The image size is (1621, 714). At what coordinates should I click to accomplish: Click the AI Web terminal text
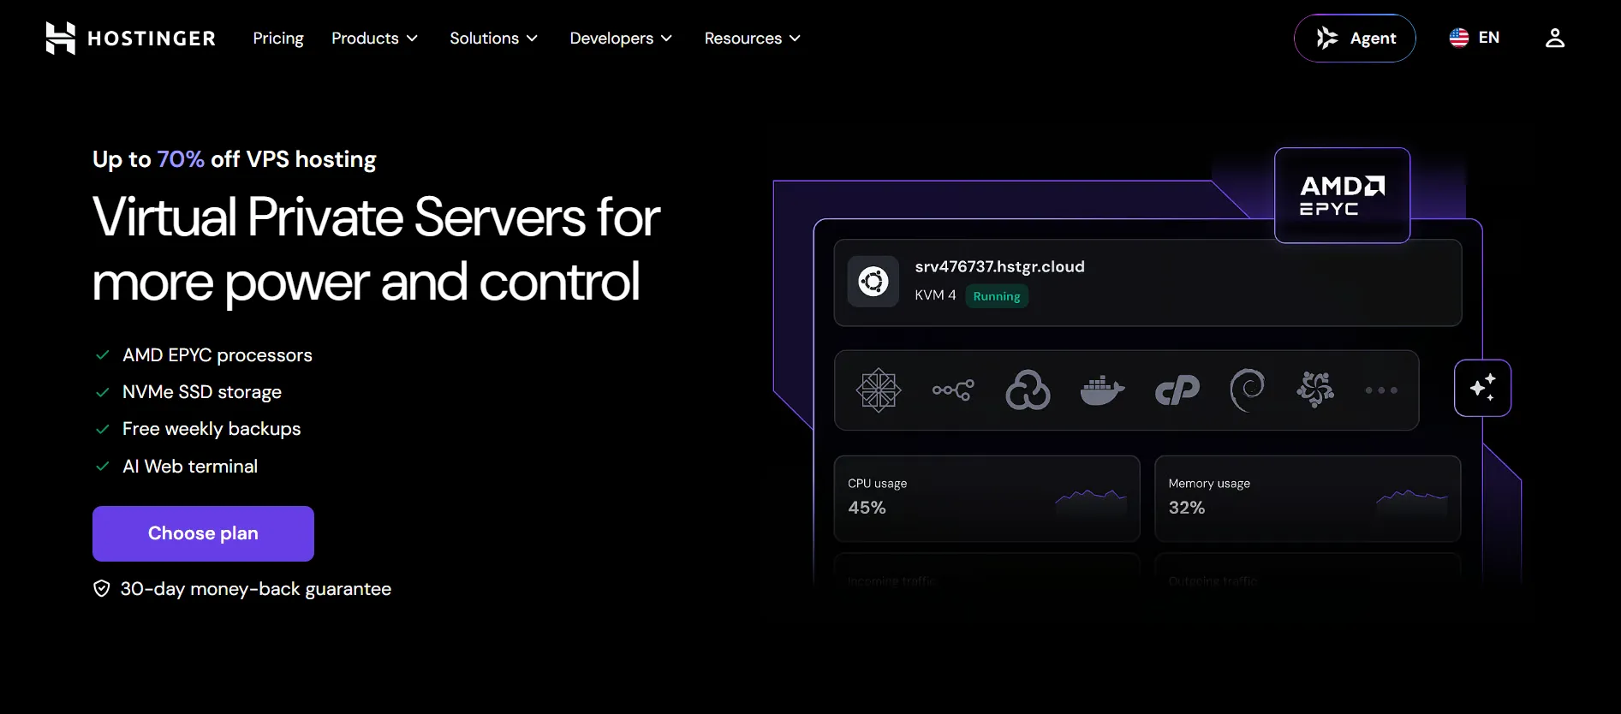coord(190,467)
